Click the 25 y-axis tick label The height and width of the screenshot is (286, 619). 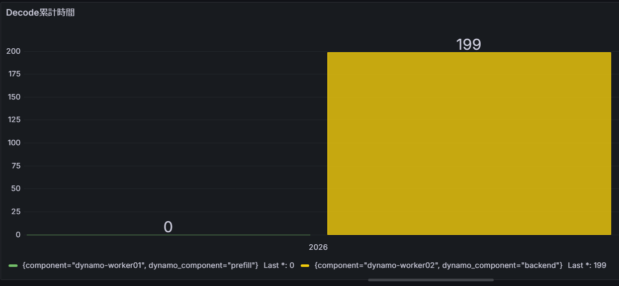pyautogui.click(x=16, y=212)
